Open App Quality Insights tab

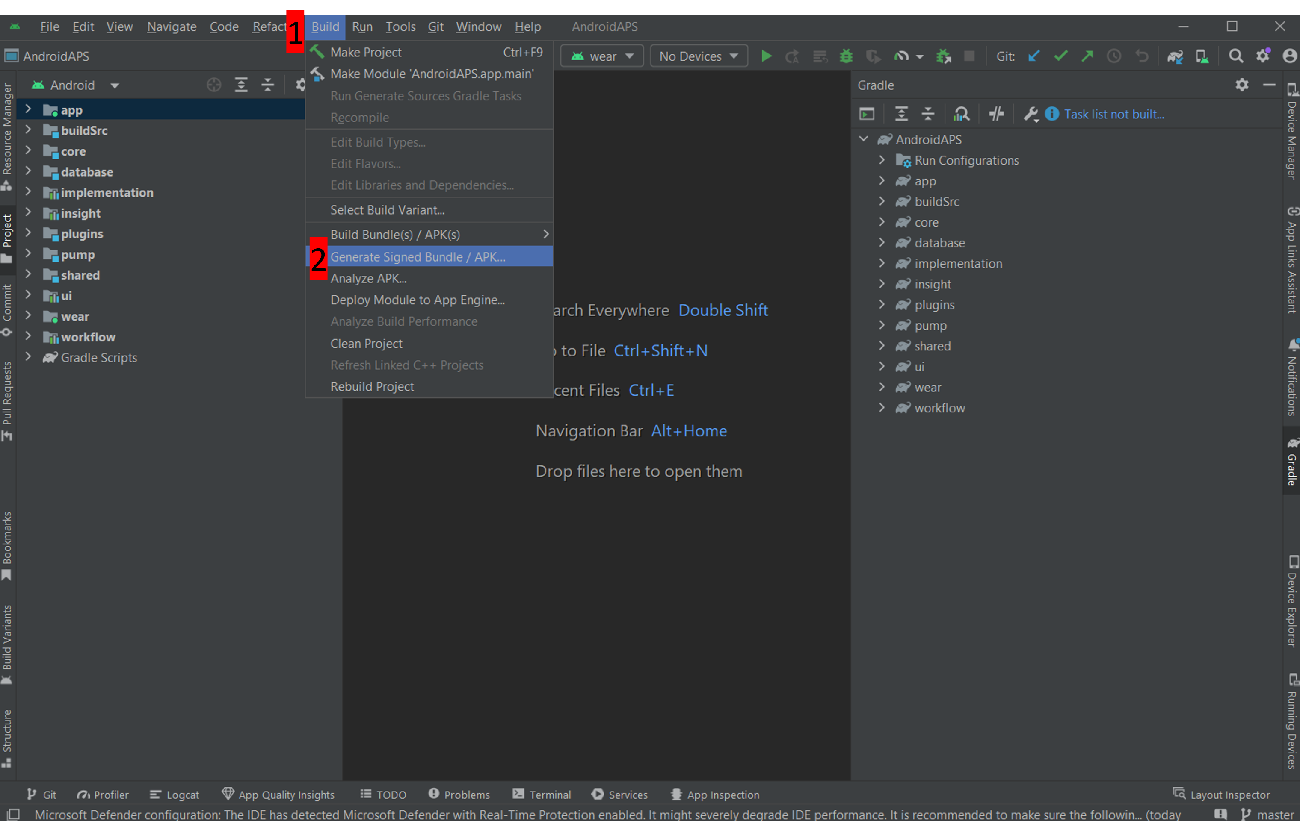[278, 794]
